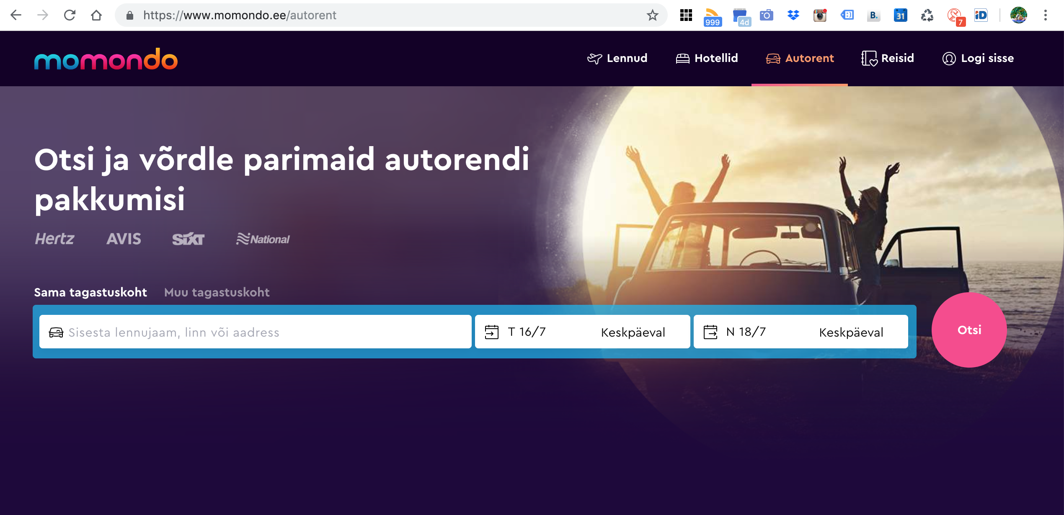Open return time dropdown Keskpäeval
This screenshot has width=1064, height=515.
(x=851, y=332)
